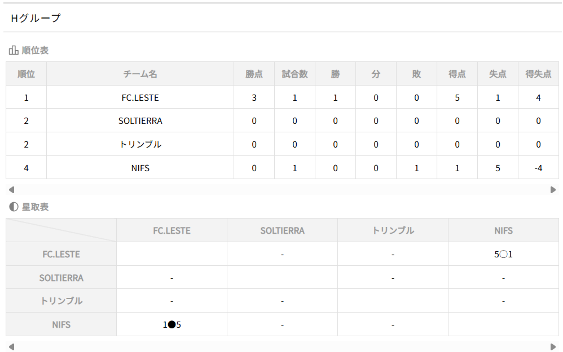
Task: Click the NIFS column header in 星取表
Action: coord(503,231)
